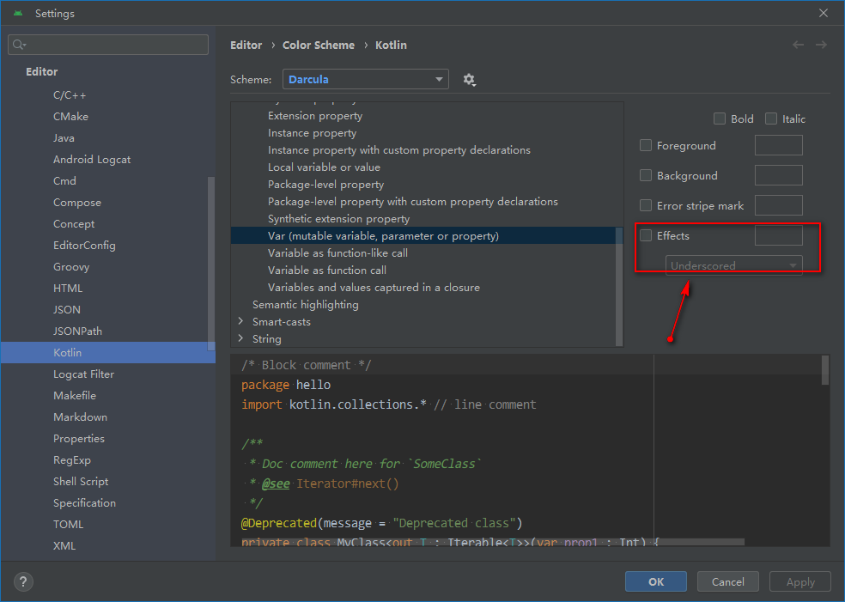Tick the Background checkbox
Viewport: 845px width, 602px height.
point(646,176)
